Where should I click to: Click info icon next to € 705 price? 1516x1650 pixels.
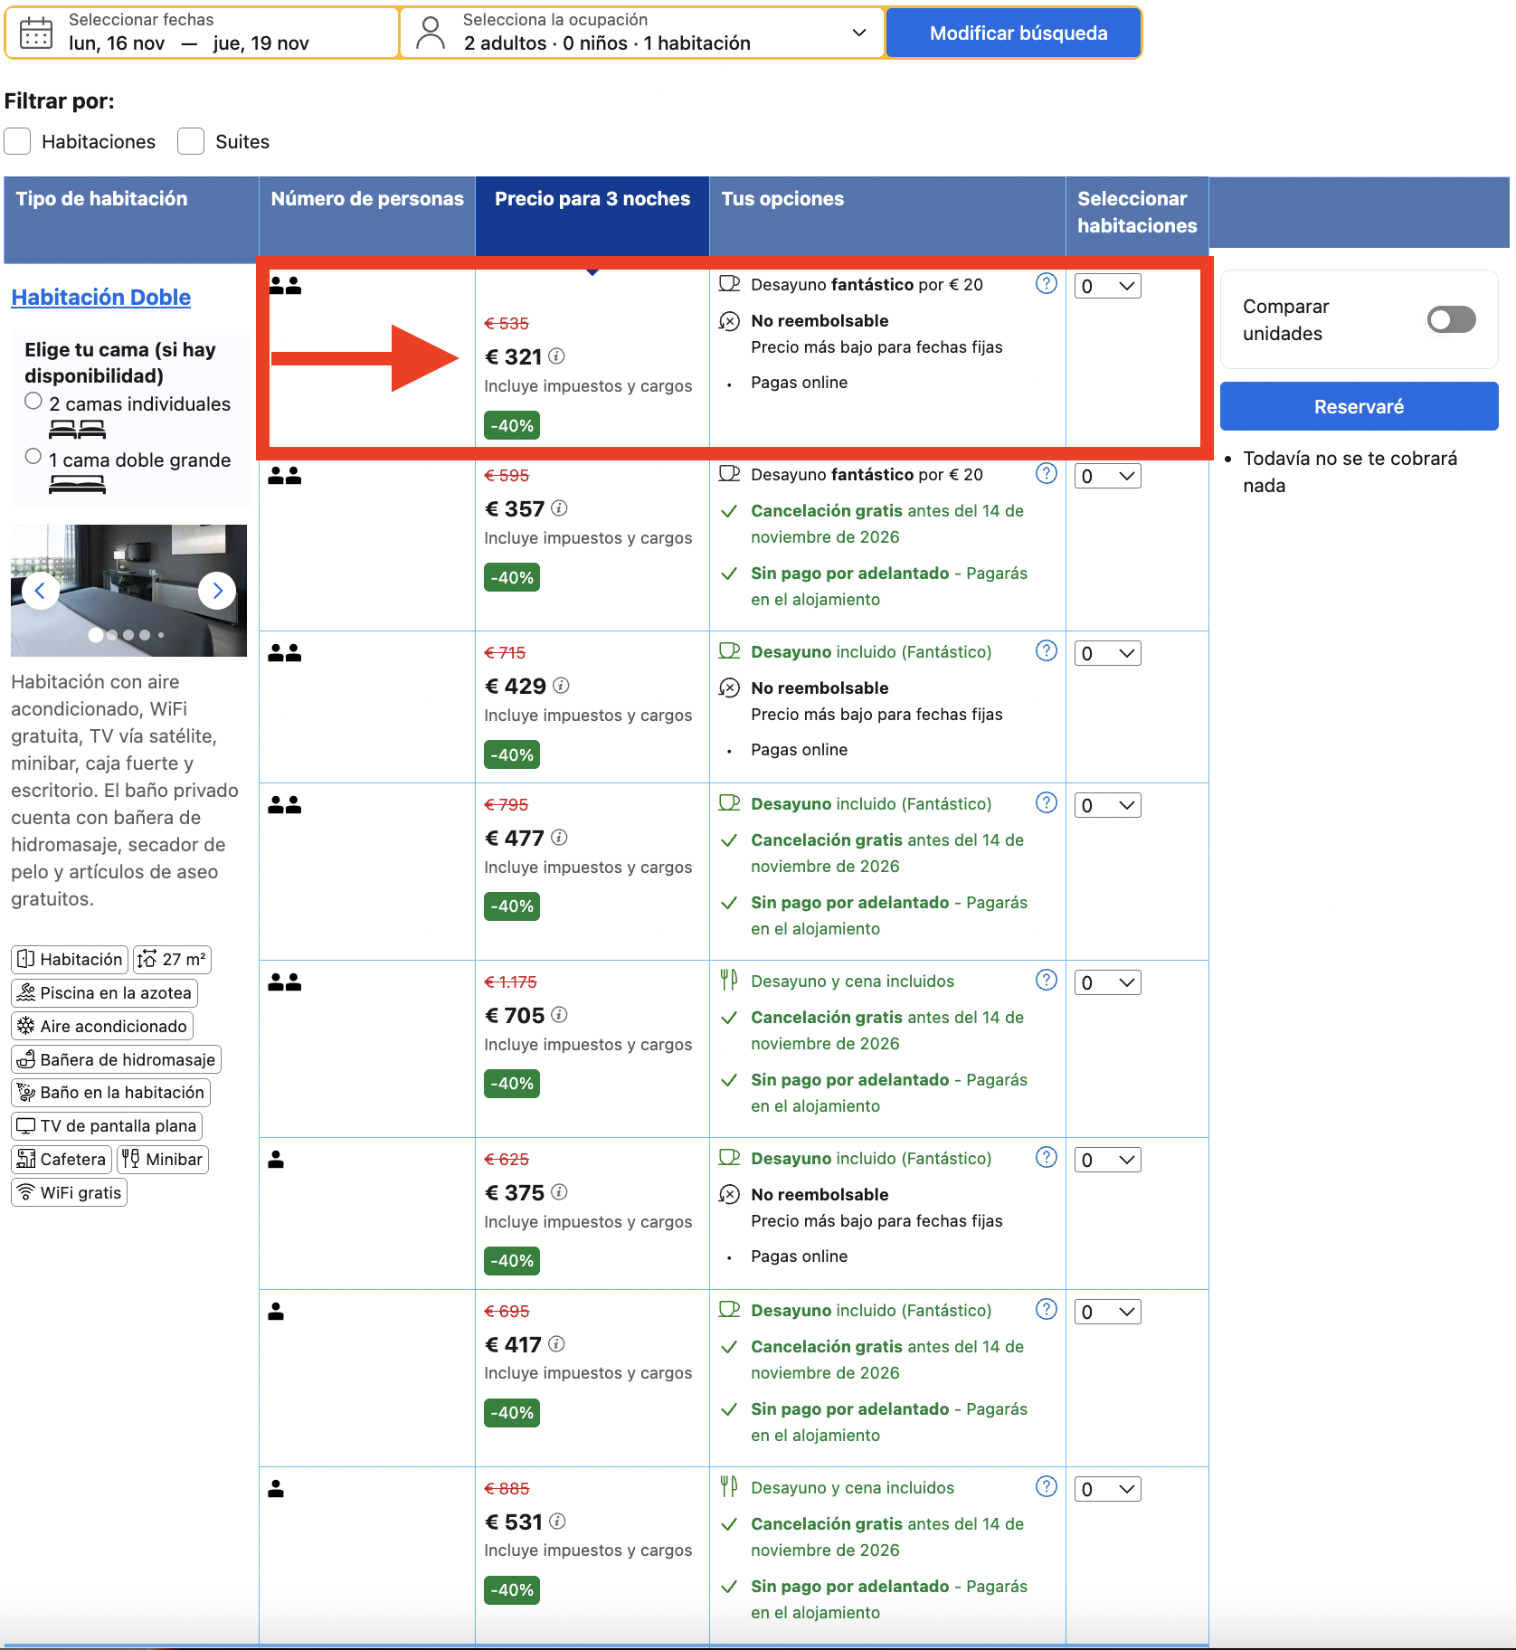click(560, 1015)
